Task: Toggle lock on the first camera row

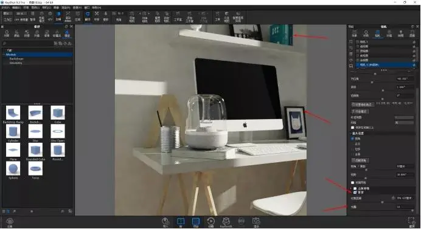Action: point(414,42)
